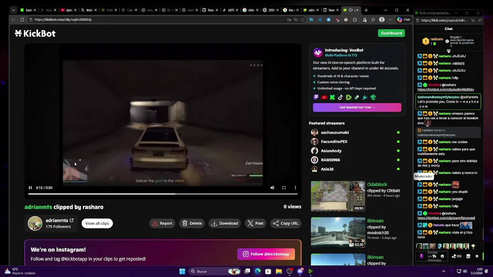This screenshot has width=493, height=277.
Task: Click the VoxBot logo icon
Action: [318, 52]
